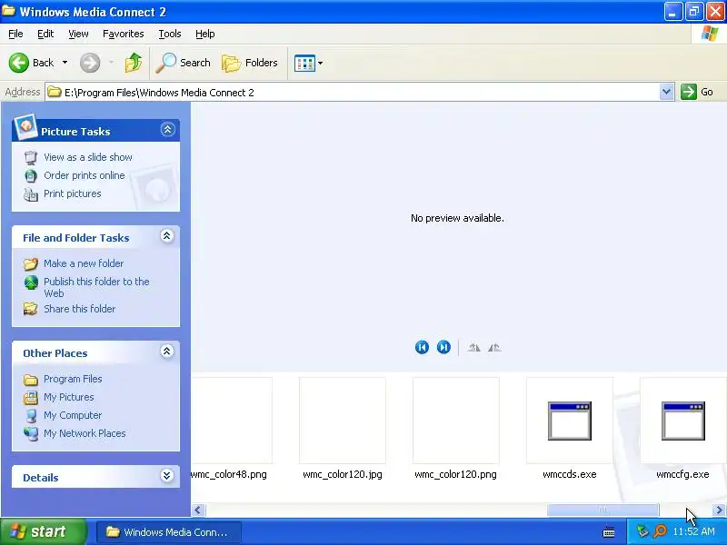Show the next image in filmstrip
Image resolution: width=727 pixels, height=545 pixels.
click(443, 347)
